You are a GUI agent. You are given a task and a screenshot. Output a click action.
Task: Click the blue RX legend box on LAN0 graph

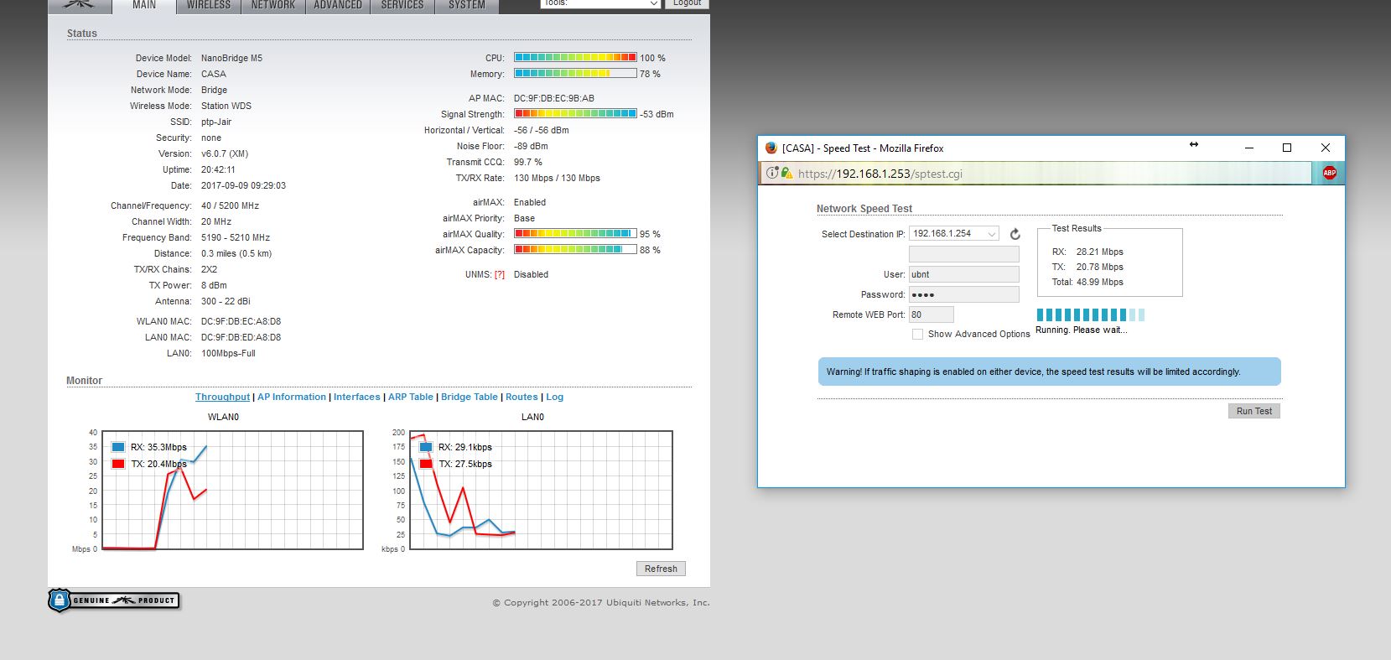(x=426, y=447)
